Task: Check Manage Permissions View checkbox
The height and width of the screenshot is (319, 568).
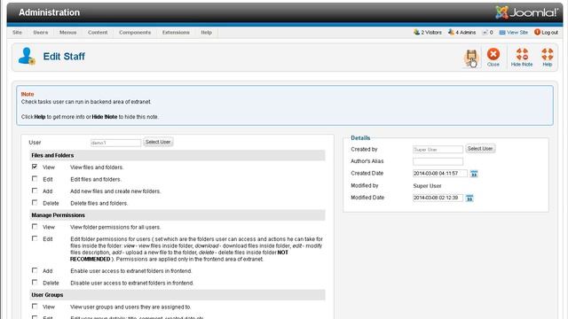Action: (x=35, y=227)
